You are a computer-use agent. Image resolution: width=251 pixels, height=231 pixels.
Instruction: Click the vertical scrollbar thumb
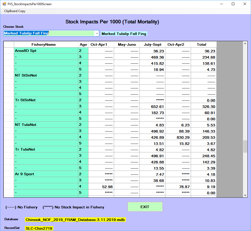point(245,146)
